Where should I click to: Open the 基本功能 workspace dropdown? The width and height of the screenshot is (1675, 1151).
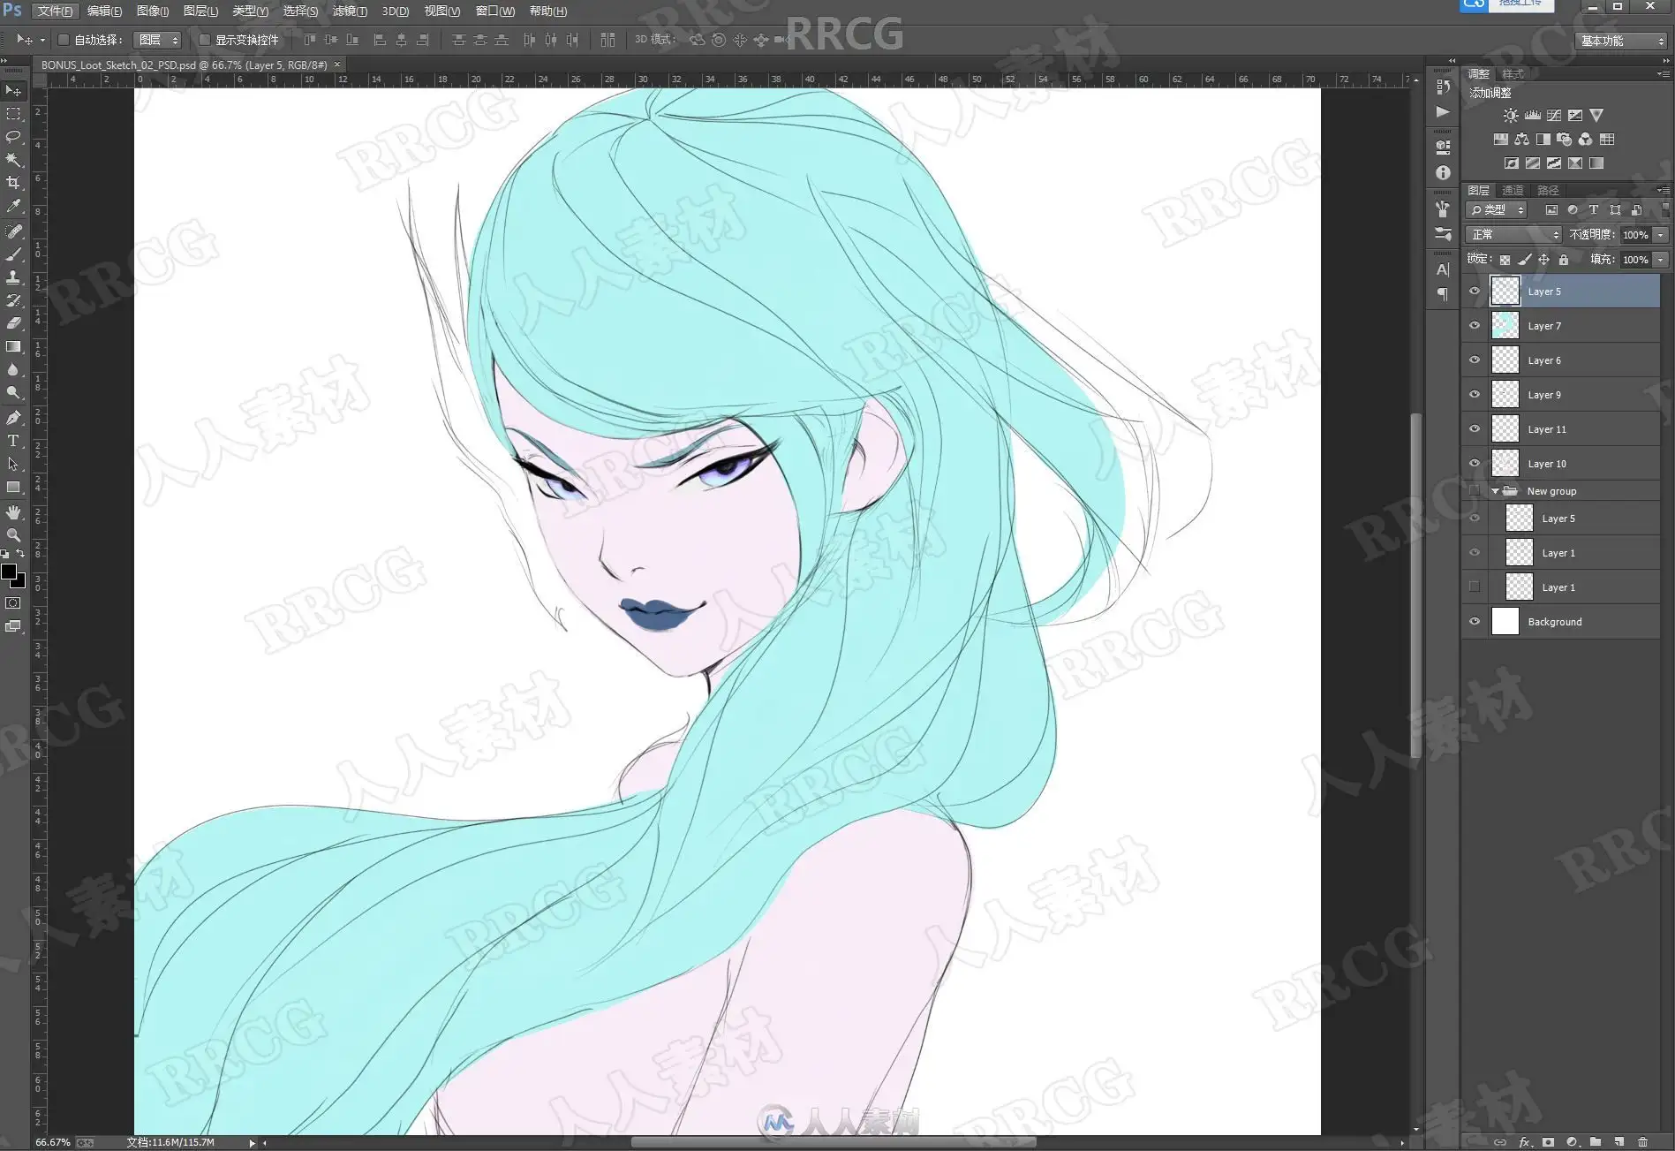(x=1621, y=41)
